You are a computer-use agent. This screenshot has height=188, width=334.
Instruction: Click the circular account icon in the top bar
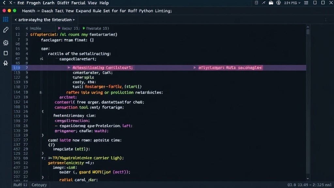click(x=279, y=3)
